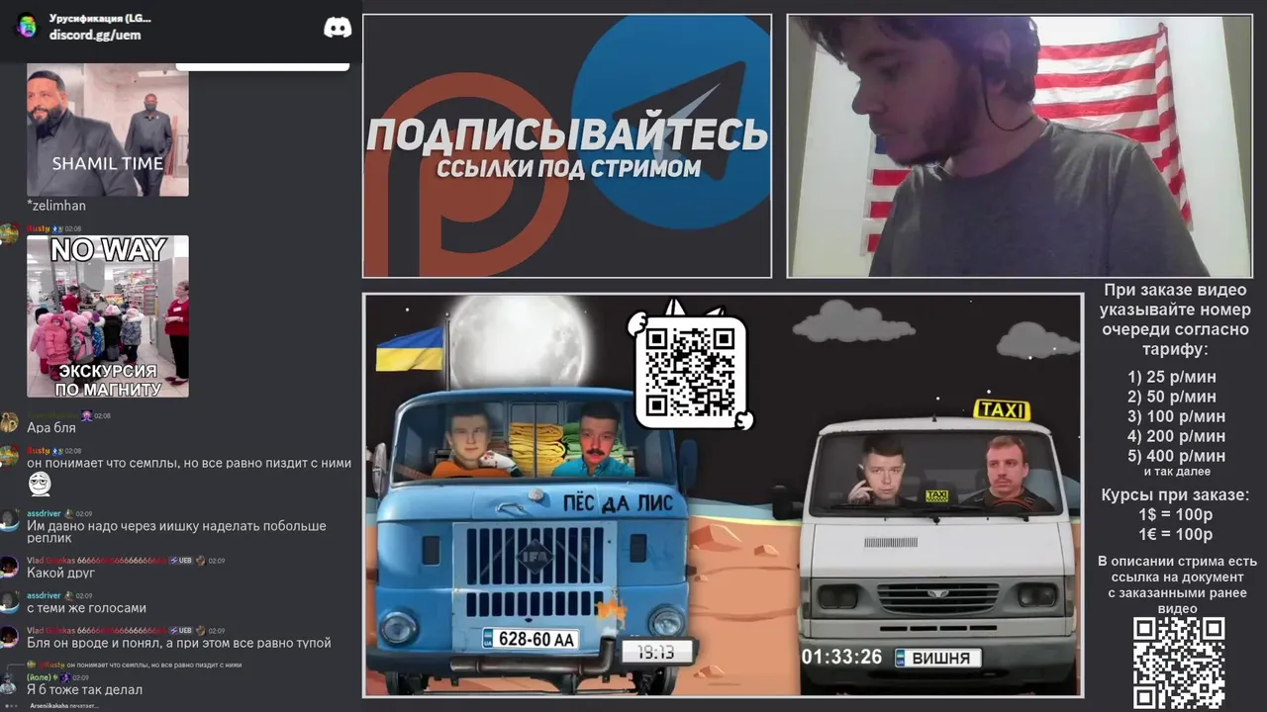1267x712 pixels.
Task: Click the streamer webcam feed
Action: 1020,145
